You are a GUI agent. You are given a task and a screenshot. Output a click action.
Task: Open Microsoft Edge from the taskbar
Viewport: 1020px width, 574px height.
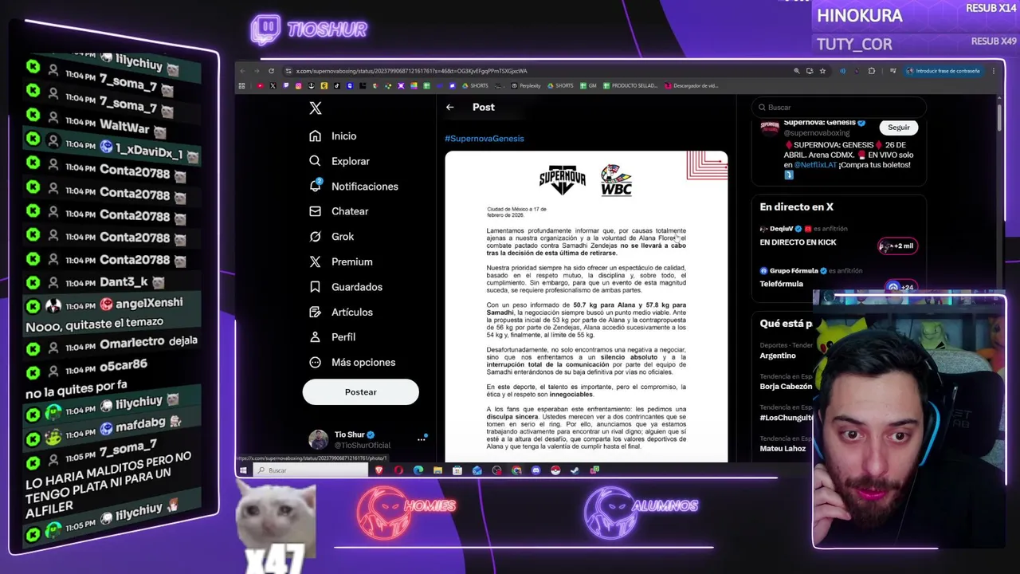tap(418, 470)
